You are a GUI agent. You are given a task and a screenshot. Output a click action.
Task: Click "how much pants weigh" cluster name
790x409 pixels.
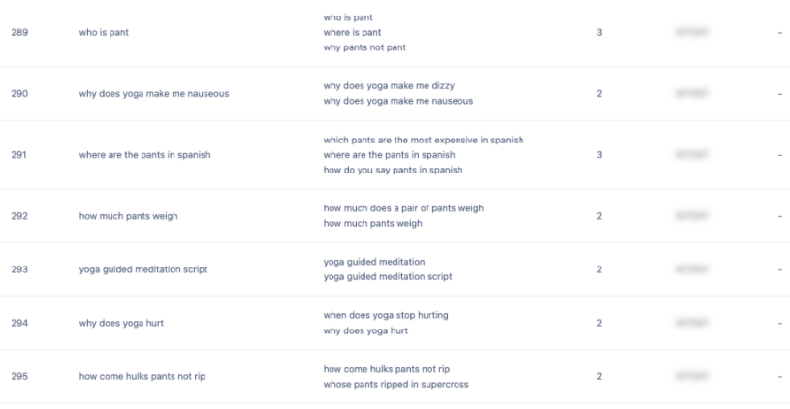tap(128, 216)
